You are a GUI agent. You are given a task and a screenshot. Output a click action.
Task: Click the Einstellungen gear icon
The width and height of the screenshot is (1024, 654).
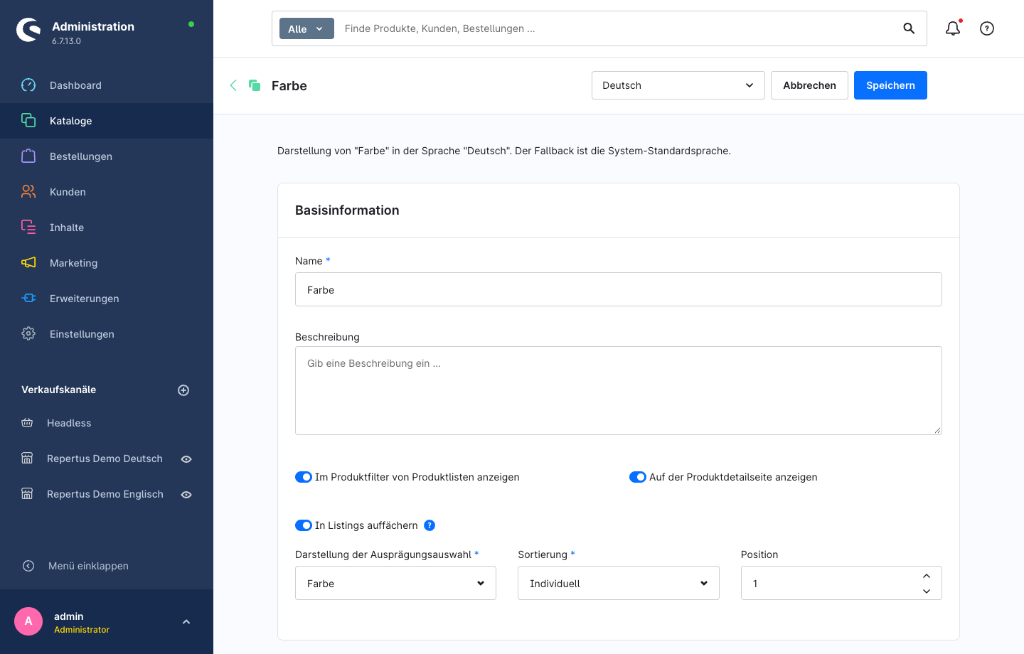pos(28,333)
